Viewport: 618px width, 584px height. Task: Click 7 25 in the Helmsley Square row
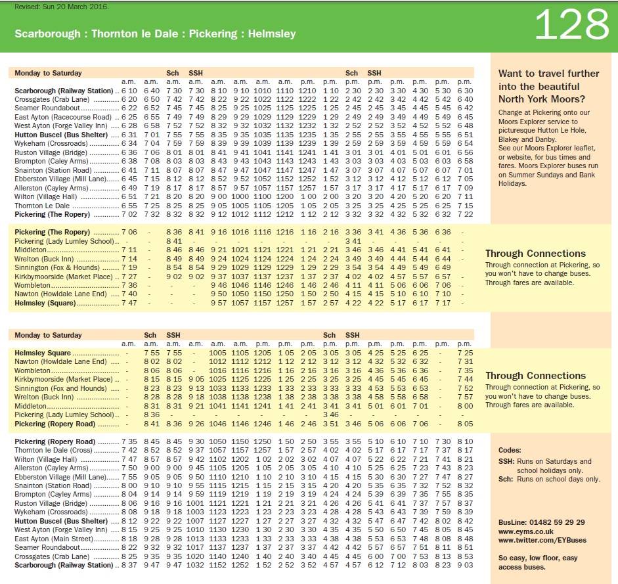click(465, 353)
